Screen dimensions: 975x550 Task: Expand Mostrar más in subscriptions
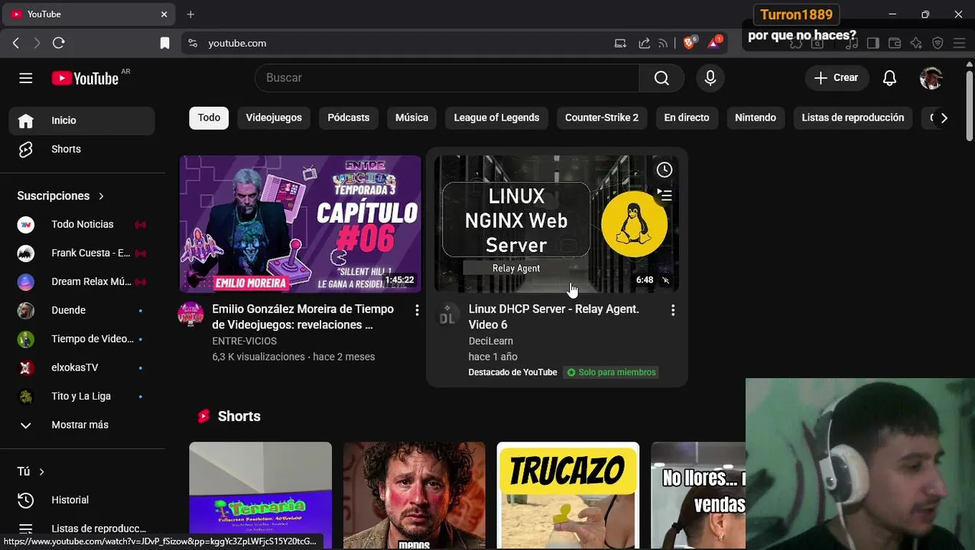point(82,425)
